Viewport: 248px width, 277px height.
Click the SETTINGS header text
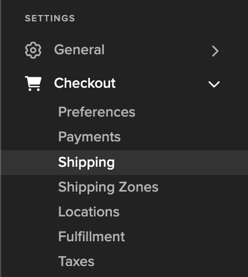coord(50,18)
